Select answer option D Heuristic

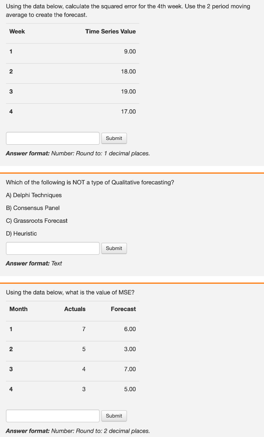(21, 233)
